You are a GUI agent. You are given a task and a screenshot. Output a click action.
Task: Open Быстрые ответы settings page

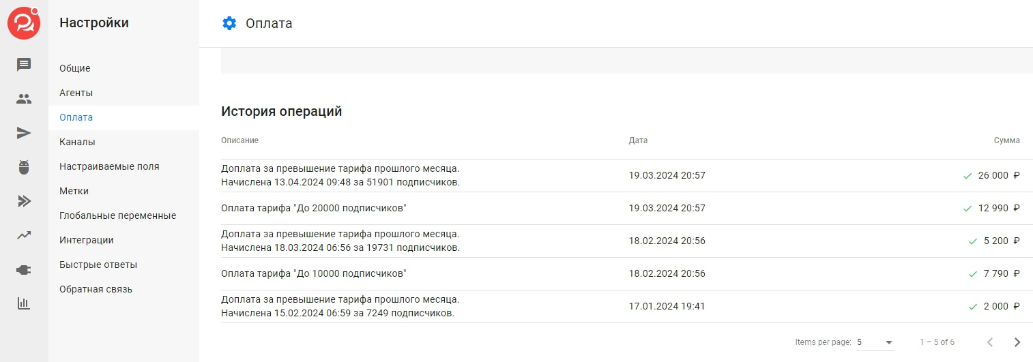pos(98,265)
